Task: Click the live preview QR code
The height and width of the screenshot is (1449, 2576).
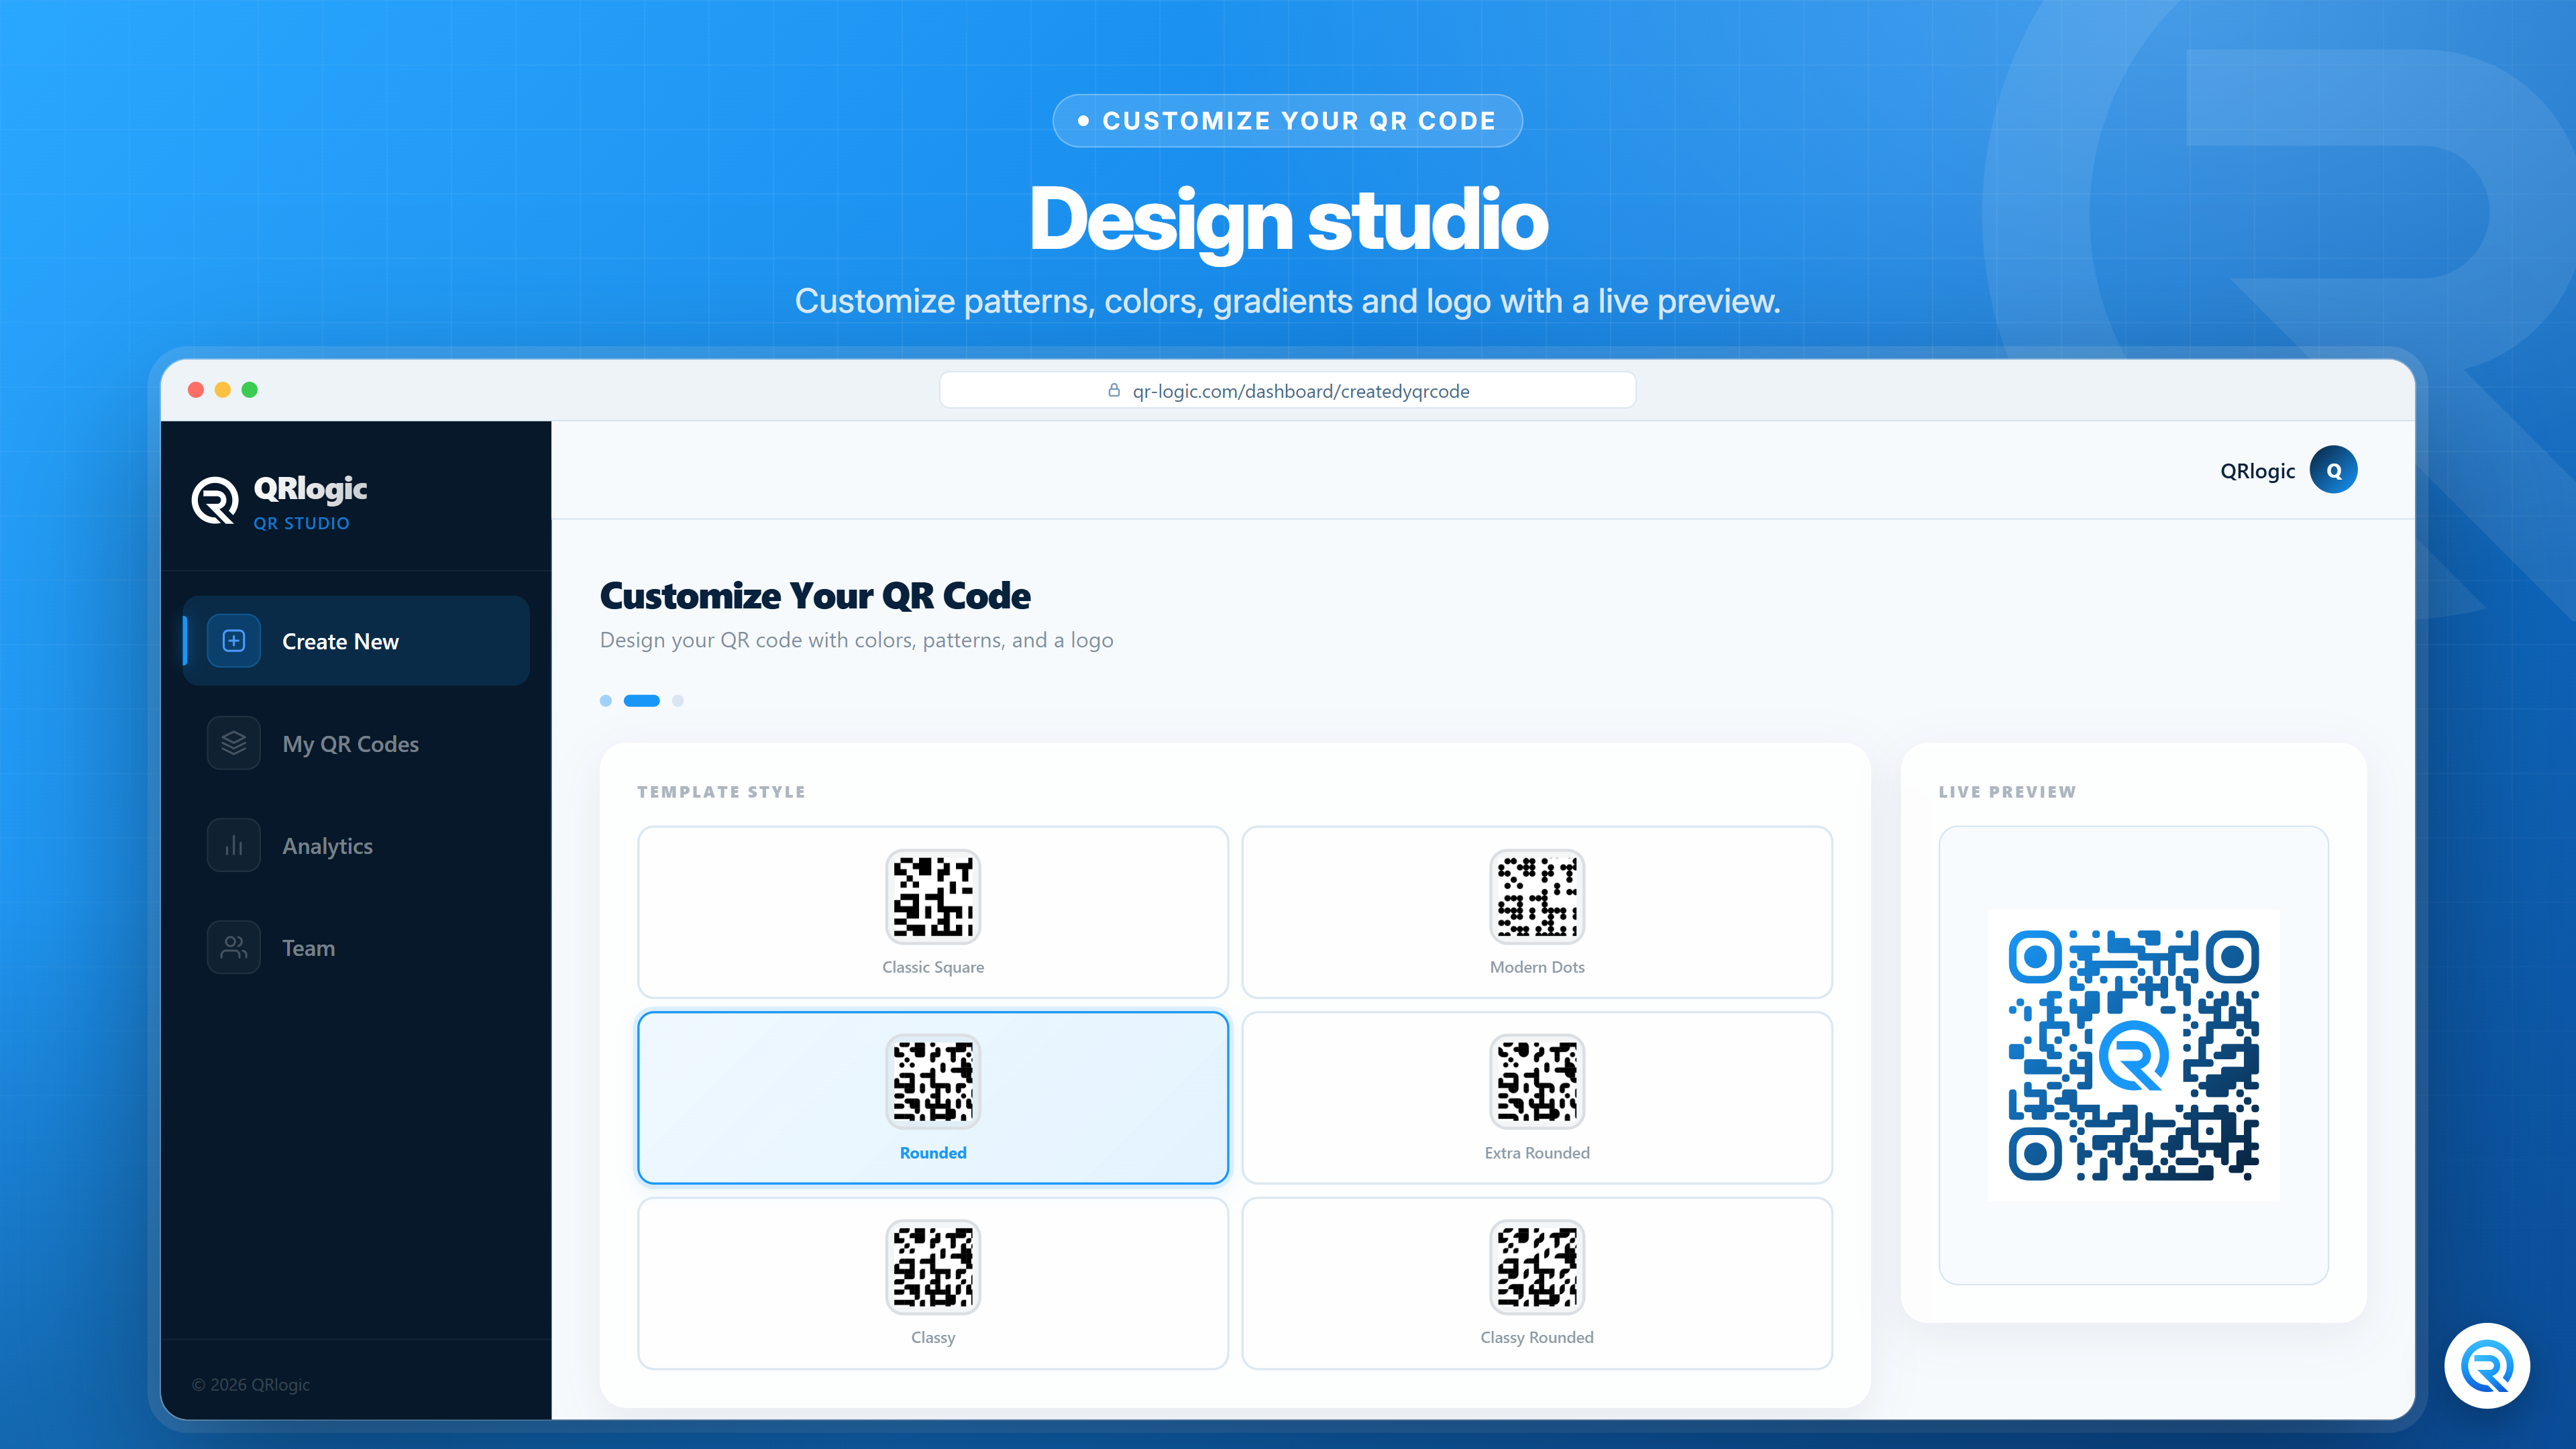Action: coord(2133,1055)
